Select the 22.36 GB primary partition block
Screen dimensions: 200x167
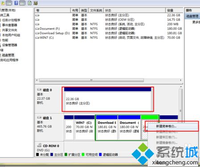[108, 100]
